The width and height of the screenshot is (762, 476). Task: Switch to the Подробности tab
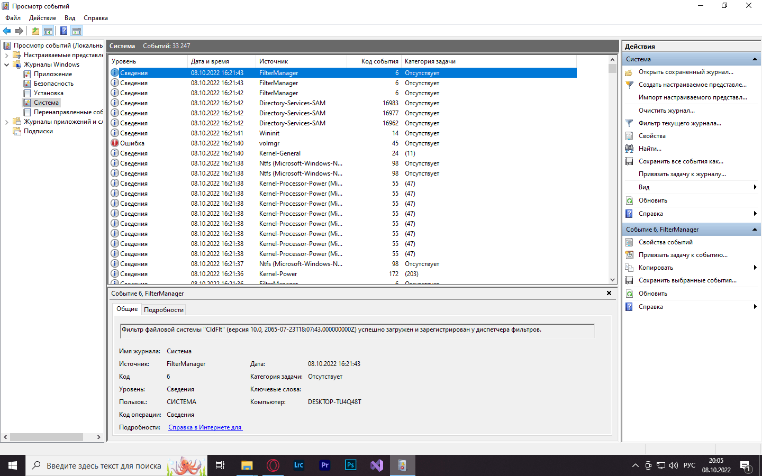click(164, 310)
